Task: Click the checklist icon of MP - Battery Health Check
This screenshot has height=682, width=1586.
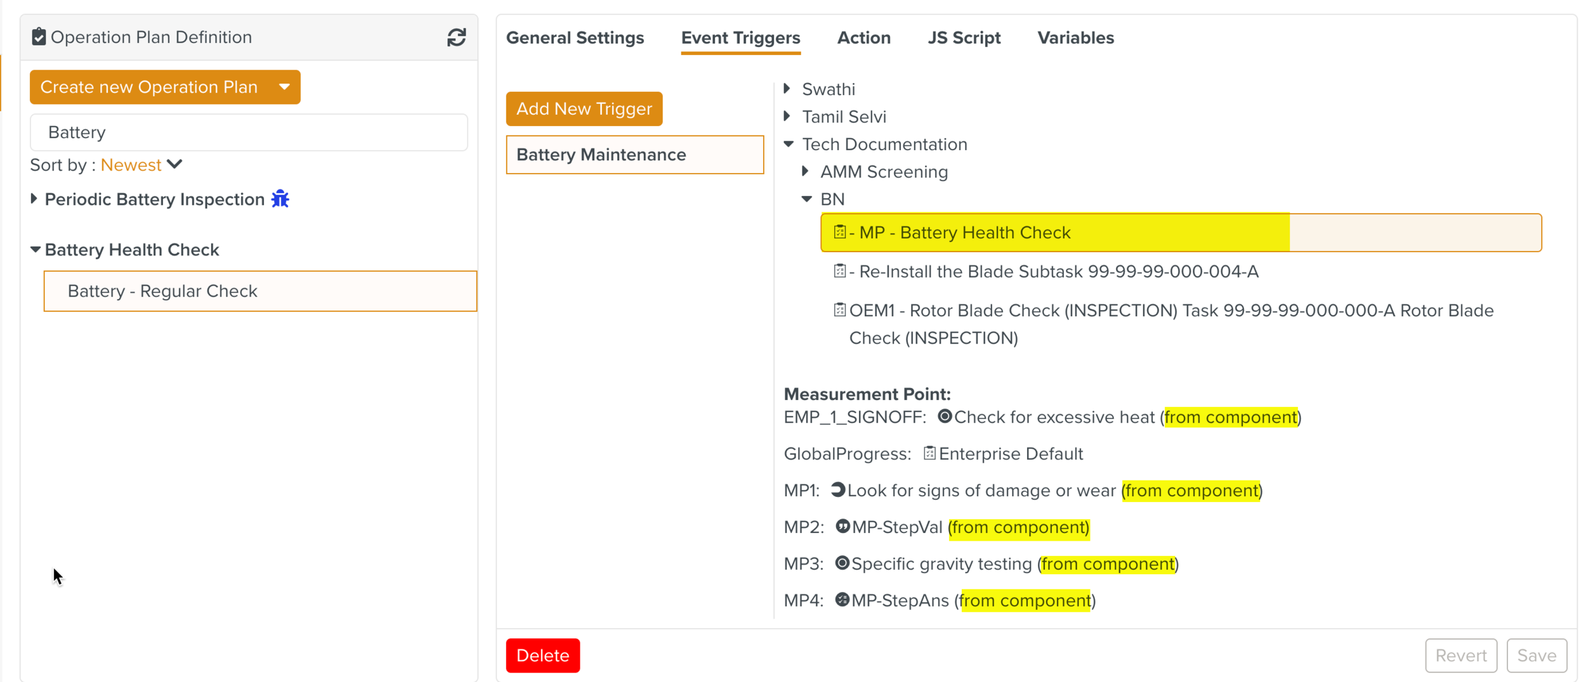Action: 839,232
